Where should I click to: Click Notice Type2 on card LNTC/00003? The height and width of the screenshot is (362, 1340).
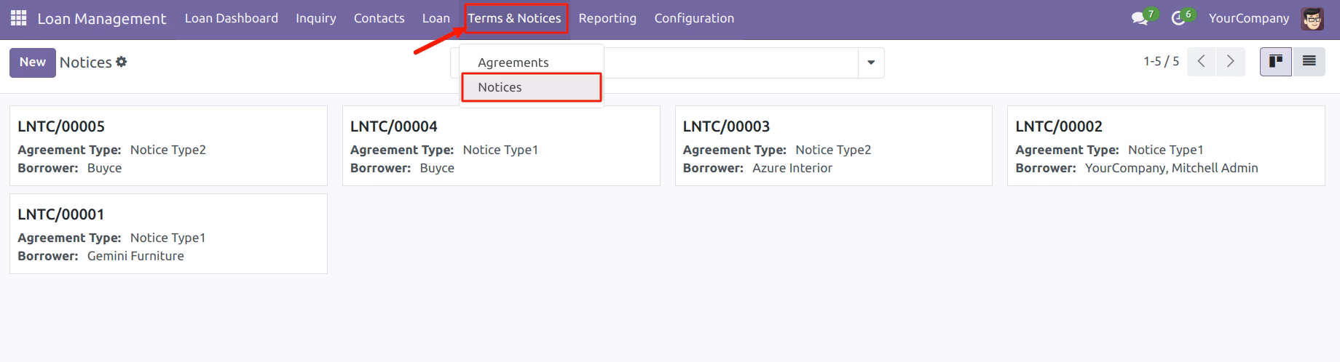833,150
